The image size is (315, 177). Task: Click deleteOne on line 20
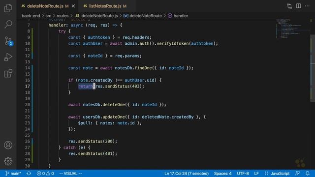114,105
